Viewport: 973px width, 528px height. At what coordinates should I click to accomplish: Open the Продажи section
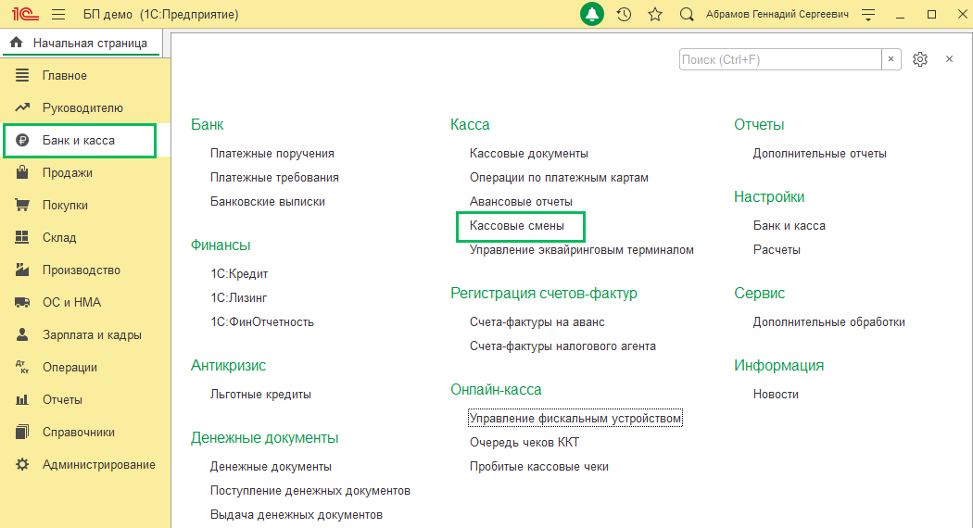(67, 172)
